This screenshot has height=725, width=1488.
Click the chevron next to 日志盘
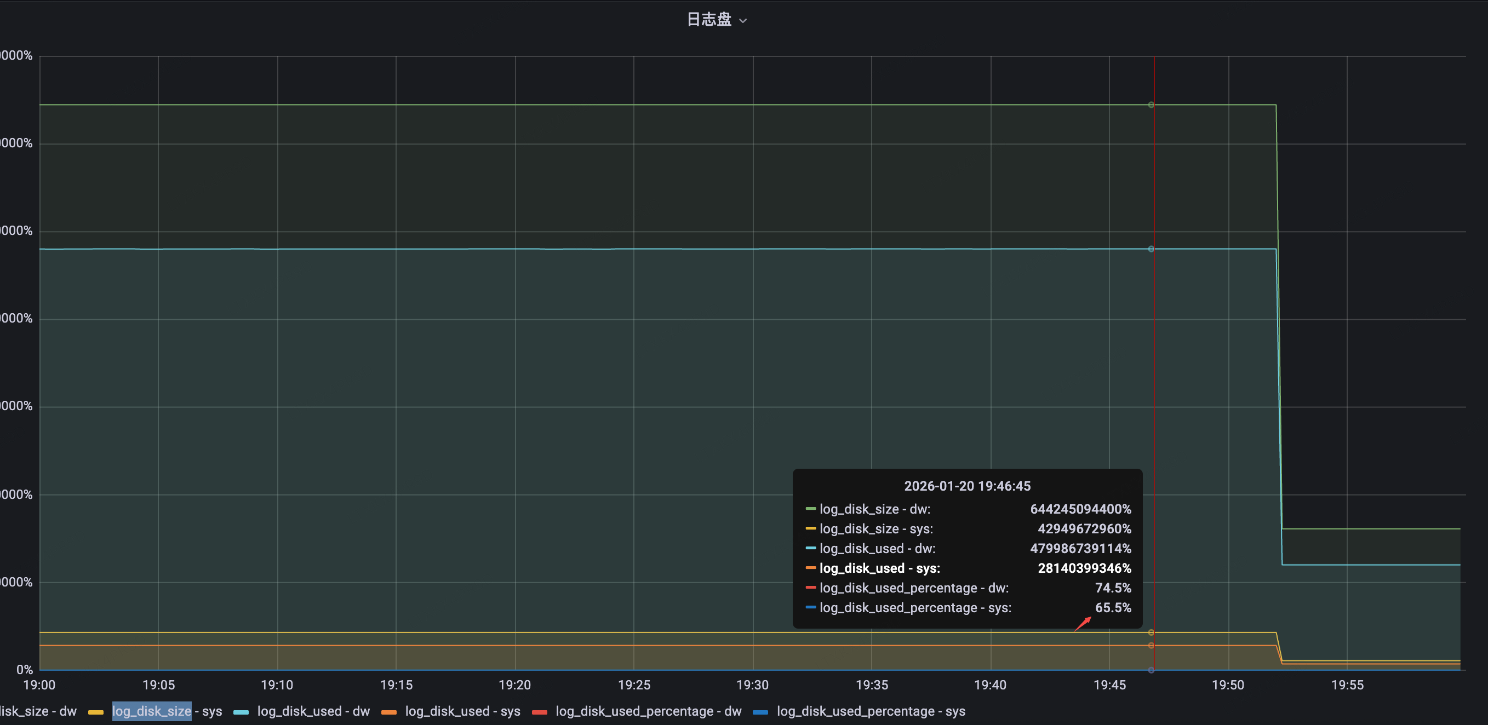point(743,21)
